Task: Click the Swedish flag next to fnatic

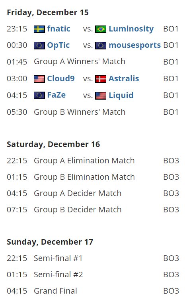Action: coord(39,29)
